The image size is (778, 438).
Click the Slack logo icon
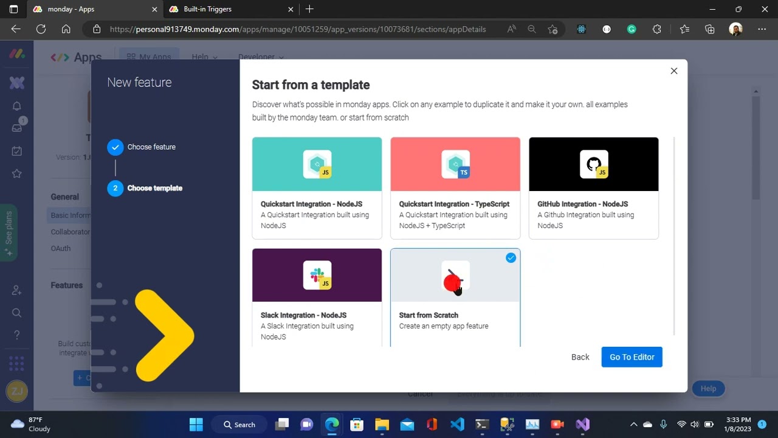coord(317,275)
